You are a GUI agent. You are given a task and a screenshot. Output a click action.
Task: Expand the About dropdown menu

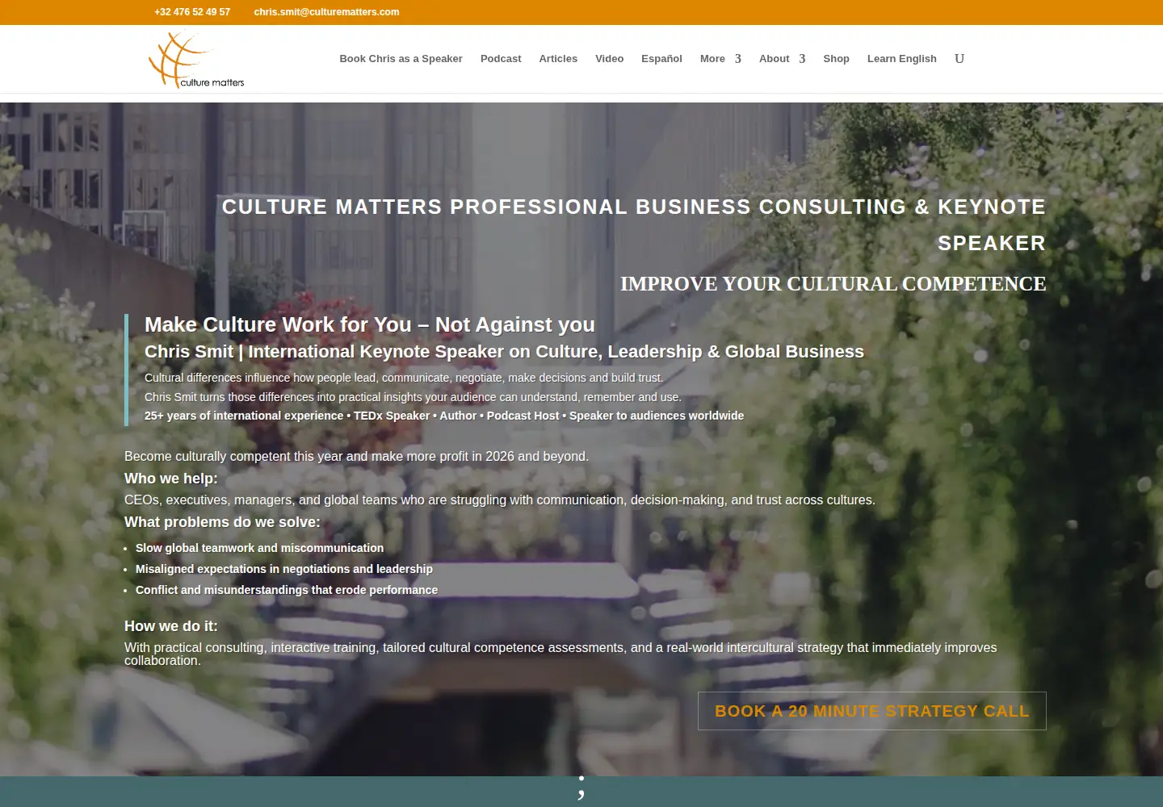tap(782, 59)
